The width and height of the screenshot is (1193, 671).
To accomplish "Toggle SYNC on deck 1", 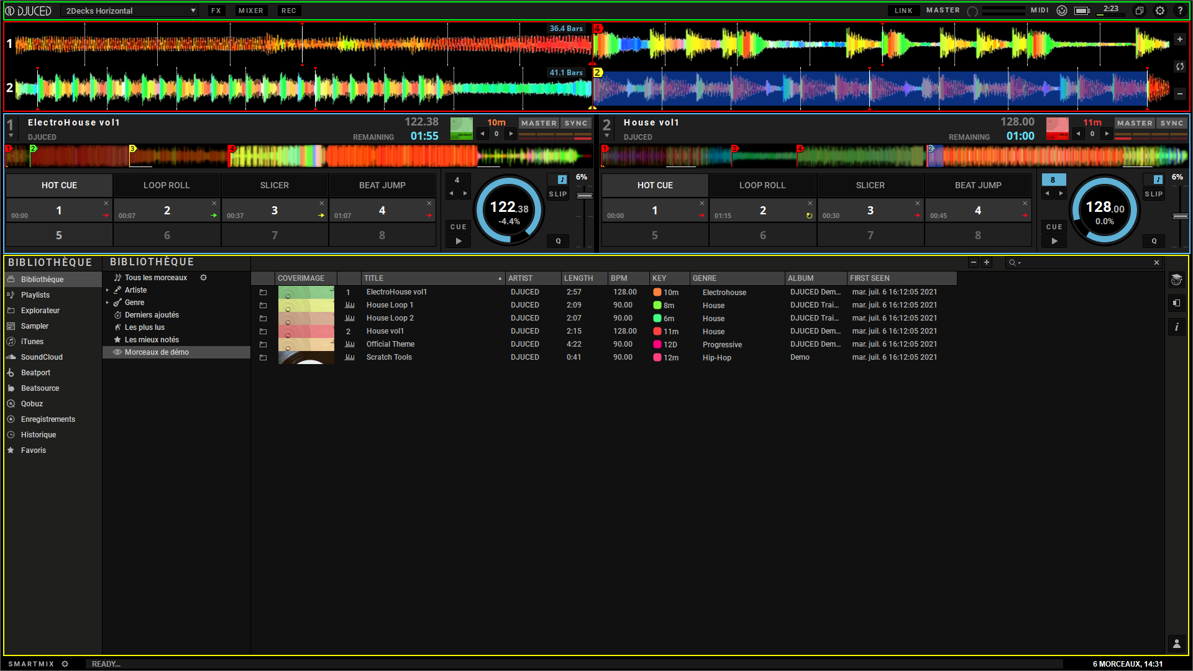I will (x=575, y=123).
